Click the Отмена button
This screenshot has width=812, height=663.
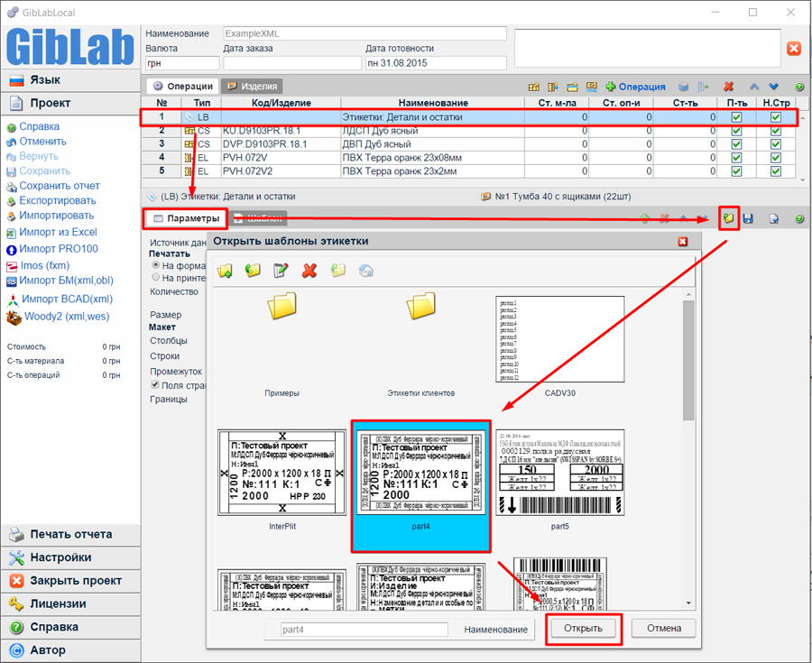coord(663,628)
